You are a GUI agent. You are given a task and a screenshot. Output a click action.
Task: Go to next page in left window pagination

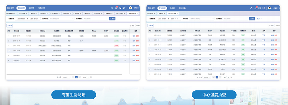pos(80,77)
